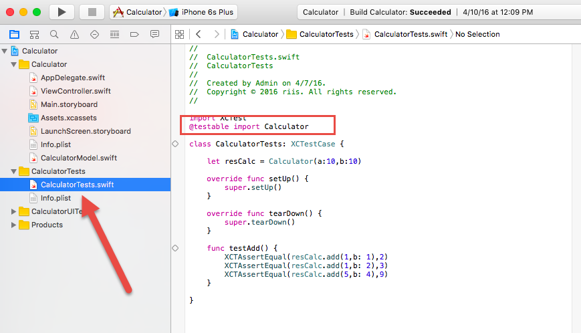Stop the running task
The width and height of the screenshot is (581, 333).
click(92, 12)
